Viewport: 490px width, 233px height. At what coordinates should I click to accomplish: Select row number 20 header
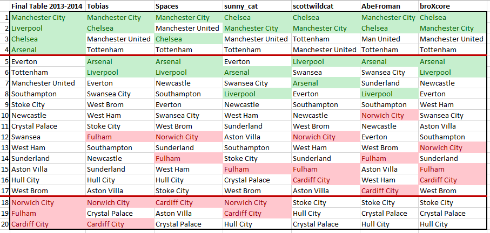click(5, 224)
